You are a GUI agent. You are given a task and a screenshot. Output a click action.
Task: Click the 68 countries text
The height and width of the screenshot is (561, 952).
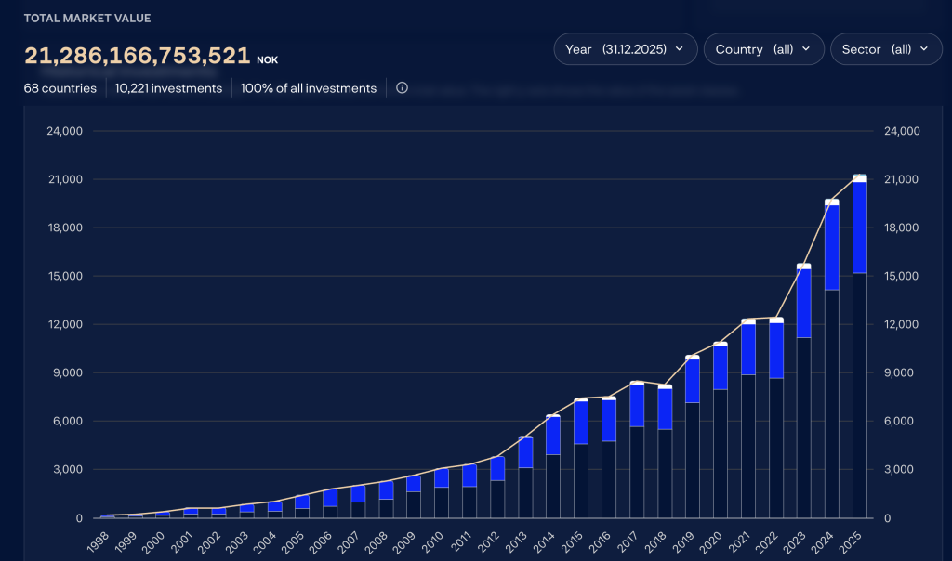point(60,88)
